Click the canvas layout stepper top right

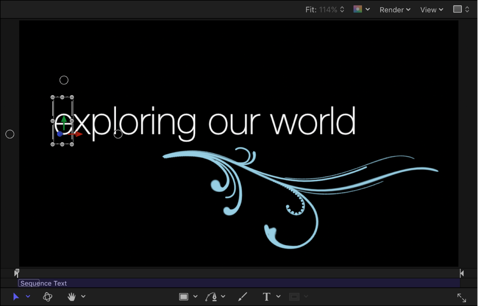point(468,9)
